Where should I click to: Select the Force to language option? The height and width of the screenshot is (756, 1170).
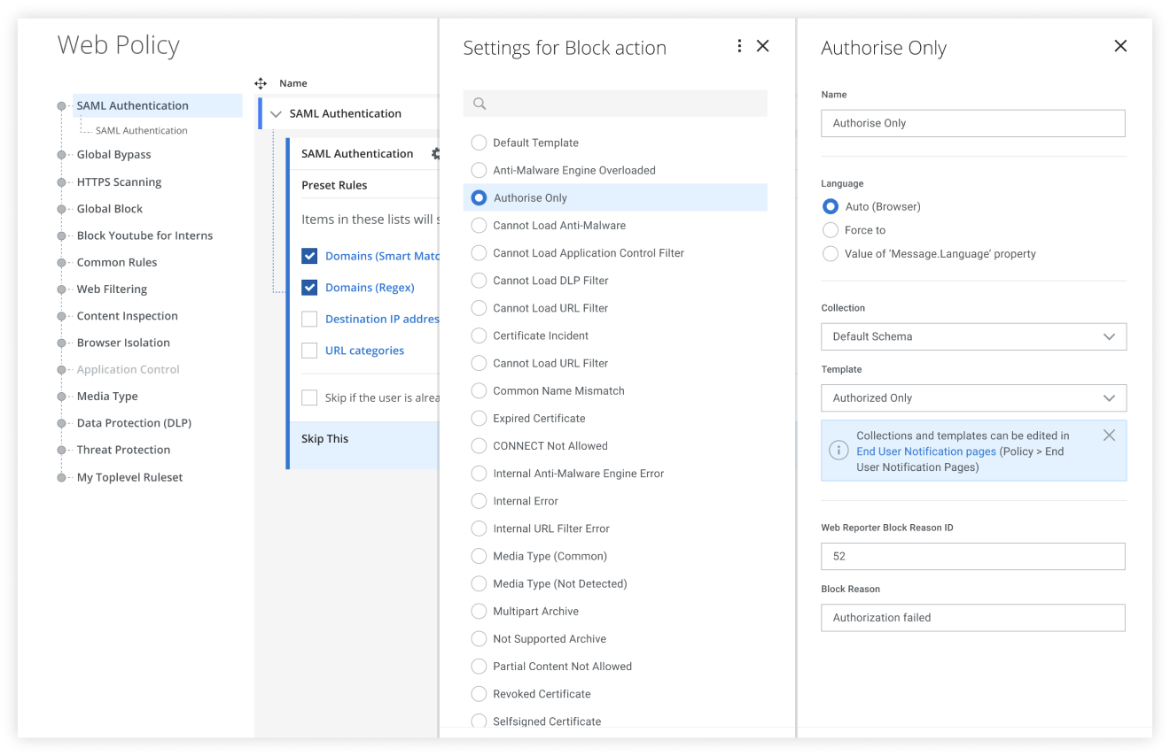click(x=831, y=230)
